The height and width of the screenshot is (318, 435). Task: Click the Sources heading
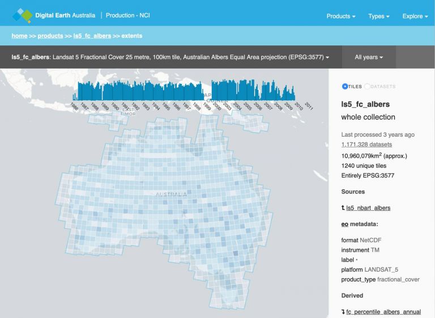click(353, 192)
